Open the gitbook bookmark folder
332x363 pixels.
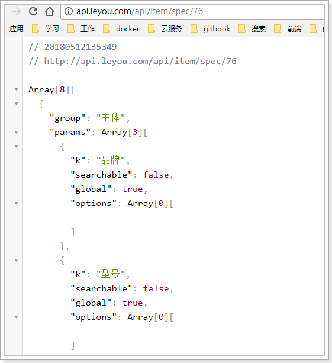click(210, 28)
